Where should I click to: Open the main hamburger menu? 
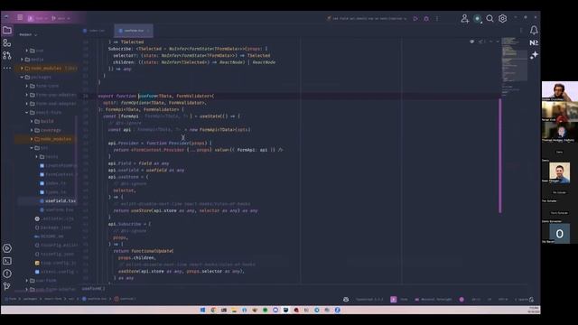(20, 17)
